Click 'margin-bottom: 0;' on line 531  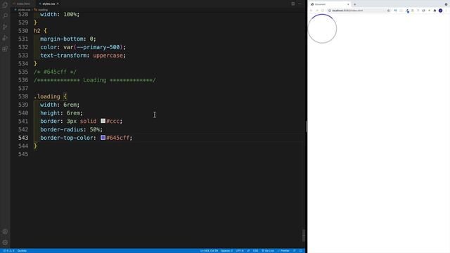pos(68,39)
